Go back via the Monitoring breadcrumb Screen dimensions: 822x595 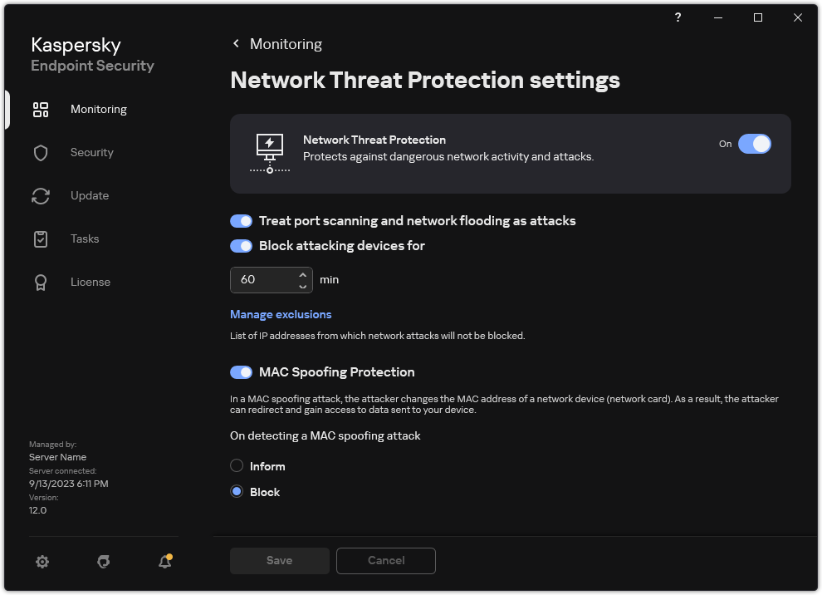tap(276, 43)
